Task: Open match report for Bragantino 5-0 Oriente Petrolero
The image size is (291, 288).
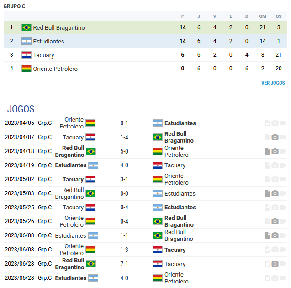Action: (x=267, y=151)
